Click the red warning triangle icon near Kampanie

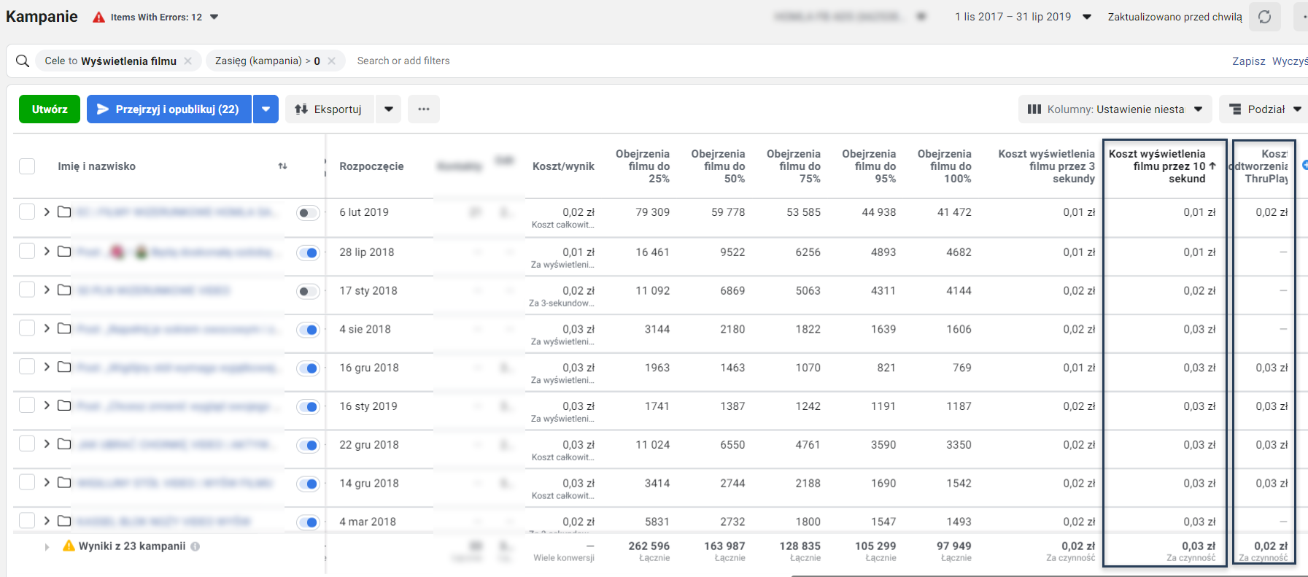[98, 17]
